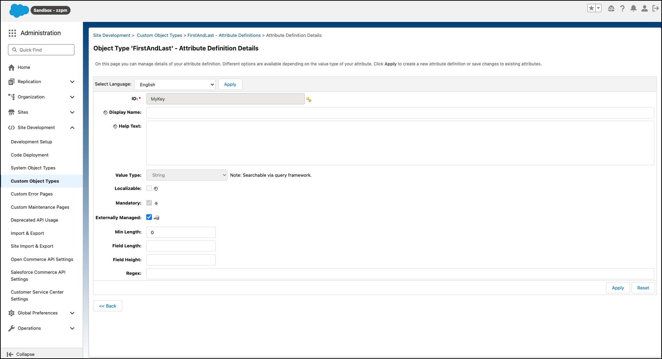Open the Select Language dropdown
Viewport: 662px width, 359px height.
175,84
